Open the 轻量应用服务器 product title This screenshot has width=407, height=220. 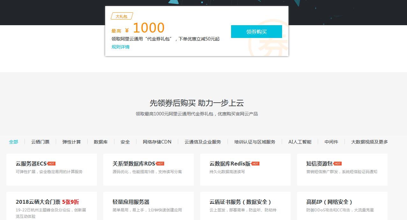click(x=131, y=202)
